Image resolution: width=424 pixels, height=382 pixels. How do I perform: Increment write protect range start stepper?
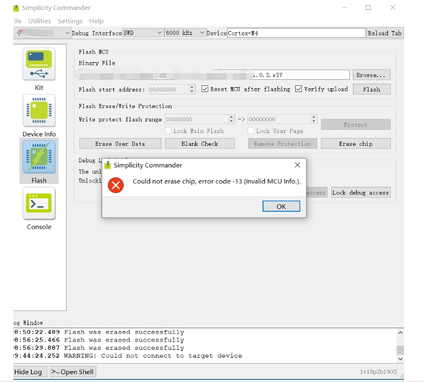click(231, 117)
